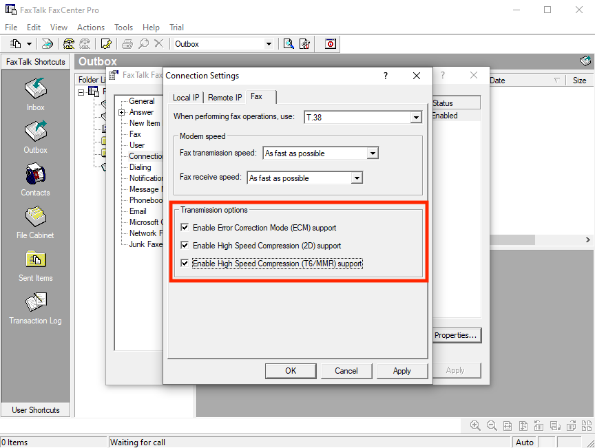595x448 pixels.
Task: Switch to the Local IP tab
Action: click(186, 98)
